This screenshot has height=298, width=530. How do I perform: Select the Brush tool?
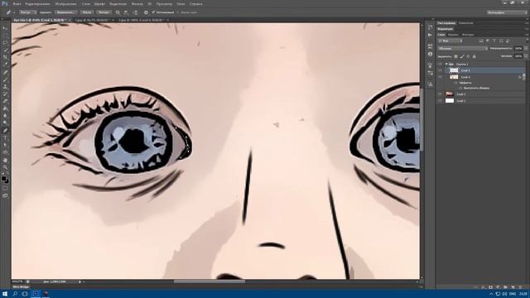tap(5, 79)
